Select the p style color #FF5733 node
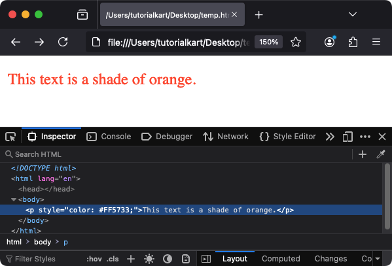 coord(191,210)
